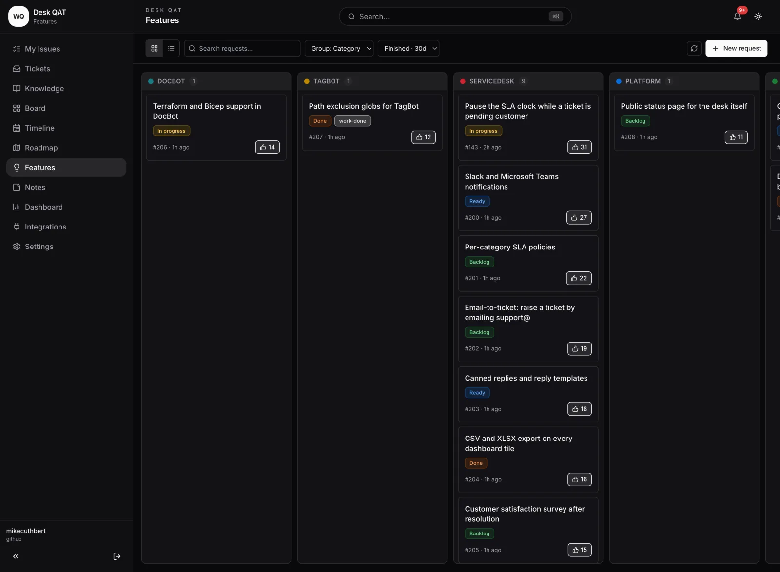Switch to list view

coord(171,48)
